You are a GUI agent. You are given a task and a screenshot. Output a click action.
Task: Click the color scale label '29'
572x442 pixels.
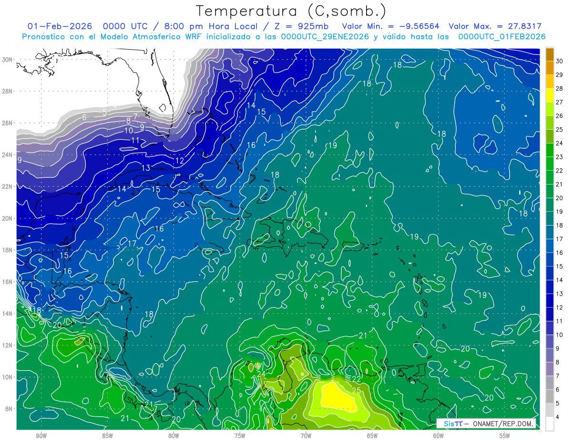[x=559, y=74]
